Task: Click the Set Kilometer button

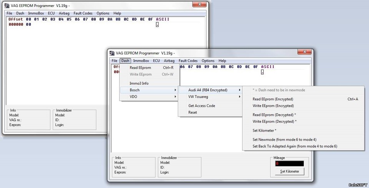Action: click(289, 171)
